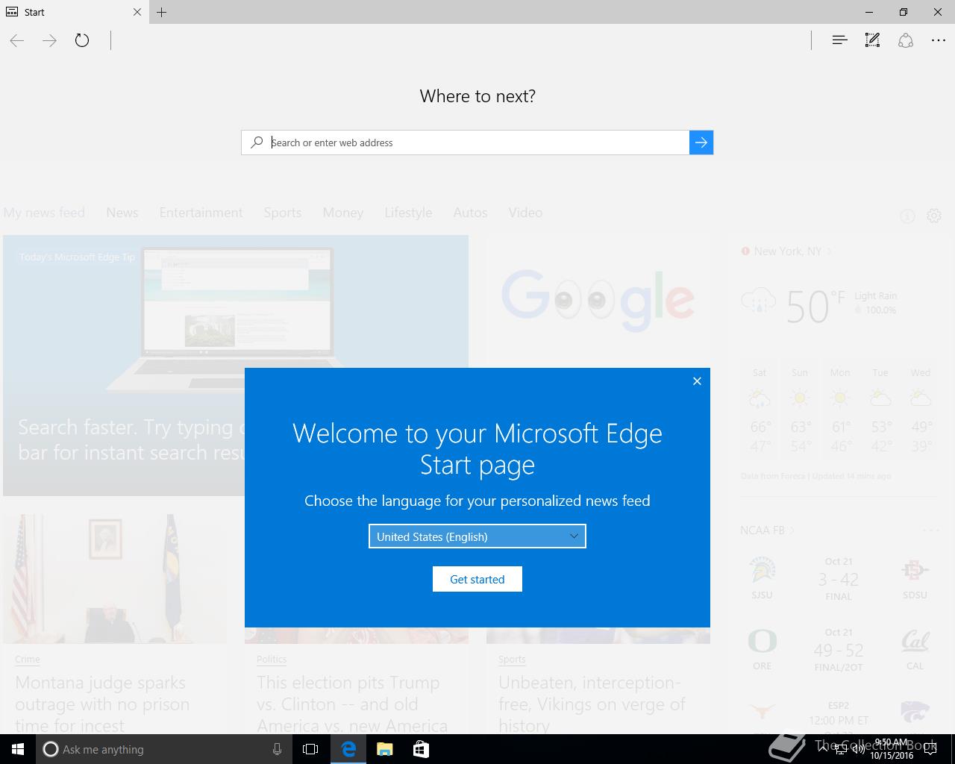The width and height of the screenshot is (955, 764).
Task: Focus the Search or enter web address field
Action: (x=477, y=143)
